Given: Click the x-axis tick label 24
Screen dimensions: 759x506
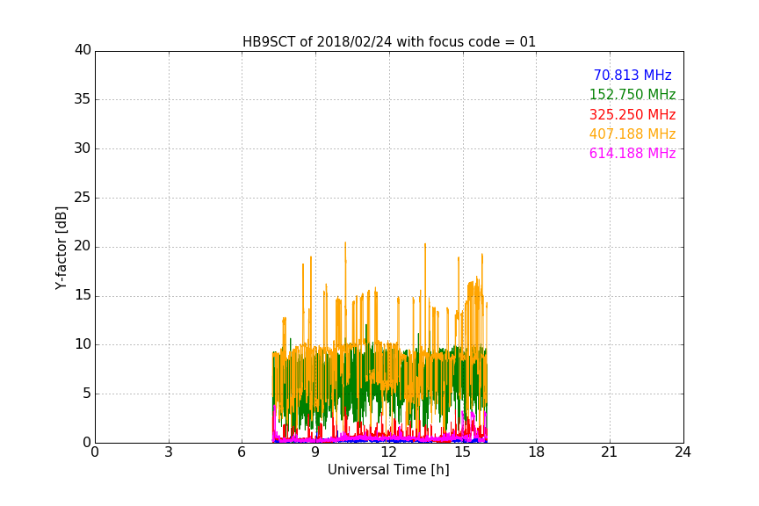Looking at the screenshot, I should point(683,452).
